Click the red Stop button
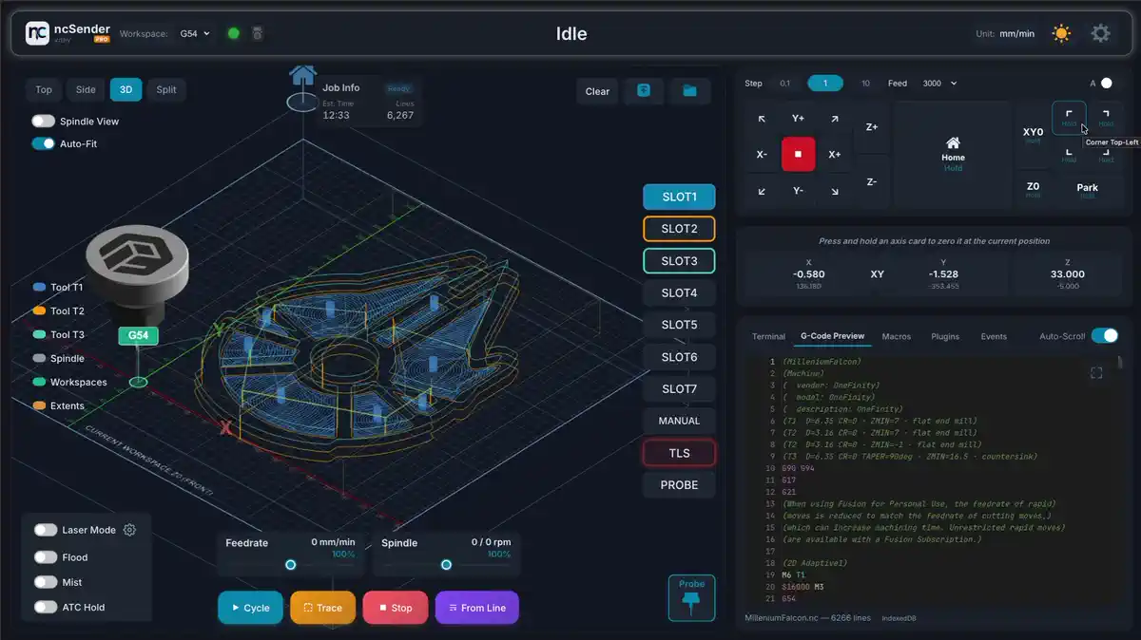This screenshot has width=1141, height=640. pyautogui.click(x=396, y=608)
